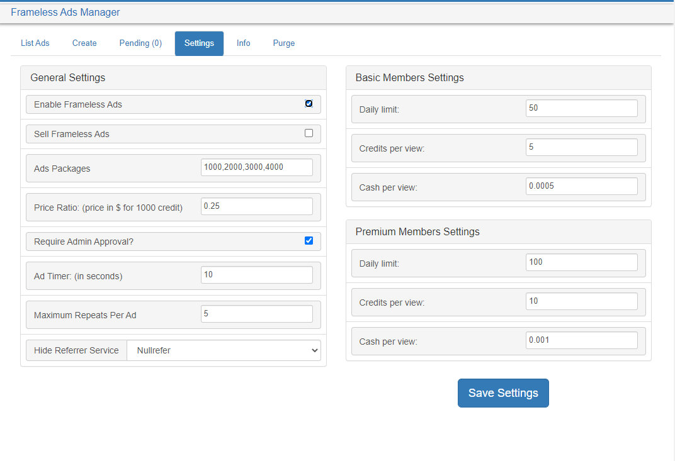Open the Hide Referrer Service dropdown

click(224, 350)
